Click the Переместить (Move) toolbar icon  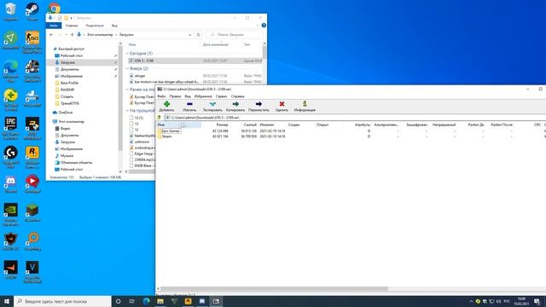pyautogui.click(x=258, y=104)
